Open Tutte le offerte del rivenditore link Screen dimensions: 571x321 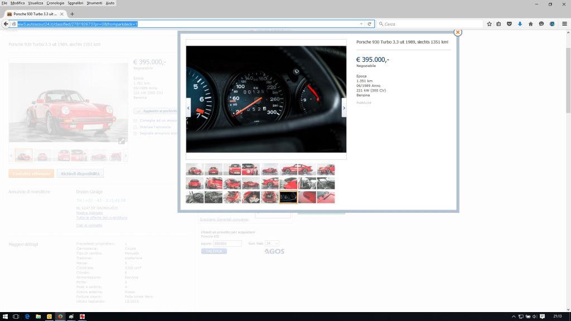click(101, 218)
